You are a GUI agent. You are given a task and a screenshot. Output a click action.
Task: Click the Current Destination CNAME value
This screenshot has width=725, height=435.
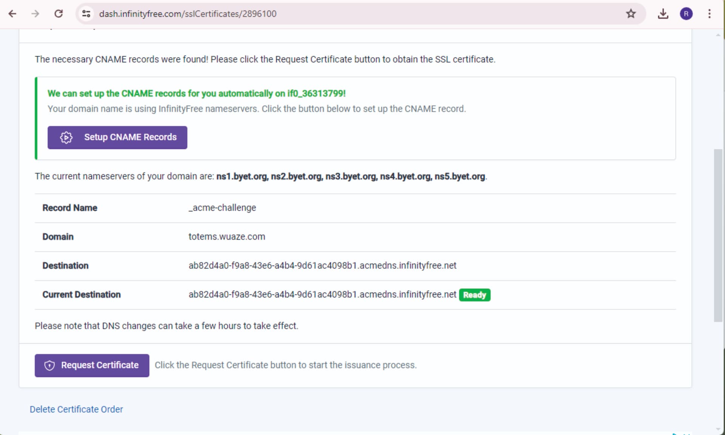(x=322, y=294)
